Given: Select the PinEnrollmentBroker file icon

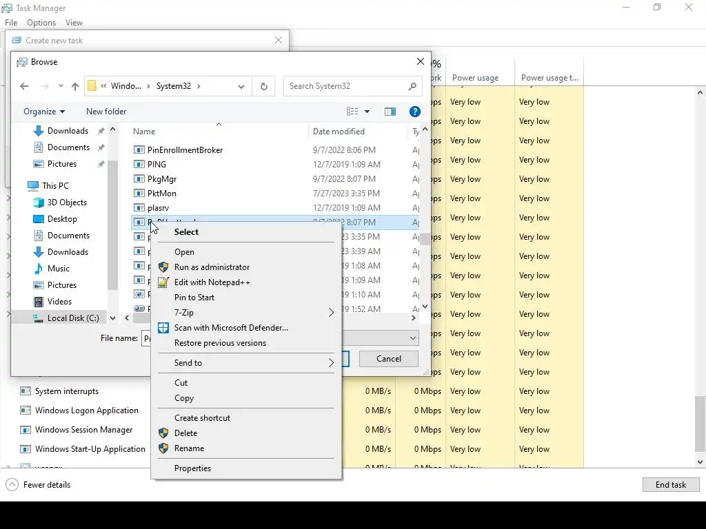Looking at the screenshot, I should (139, 149).
